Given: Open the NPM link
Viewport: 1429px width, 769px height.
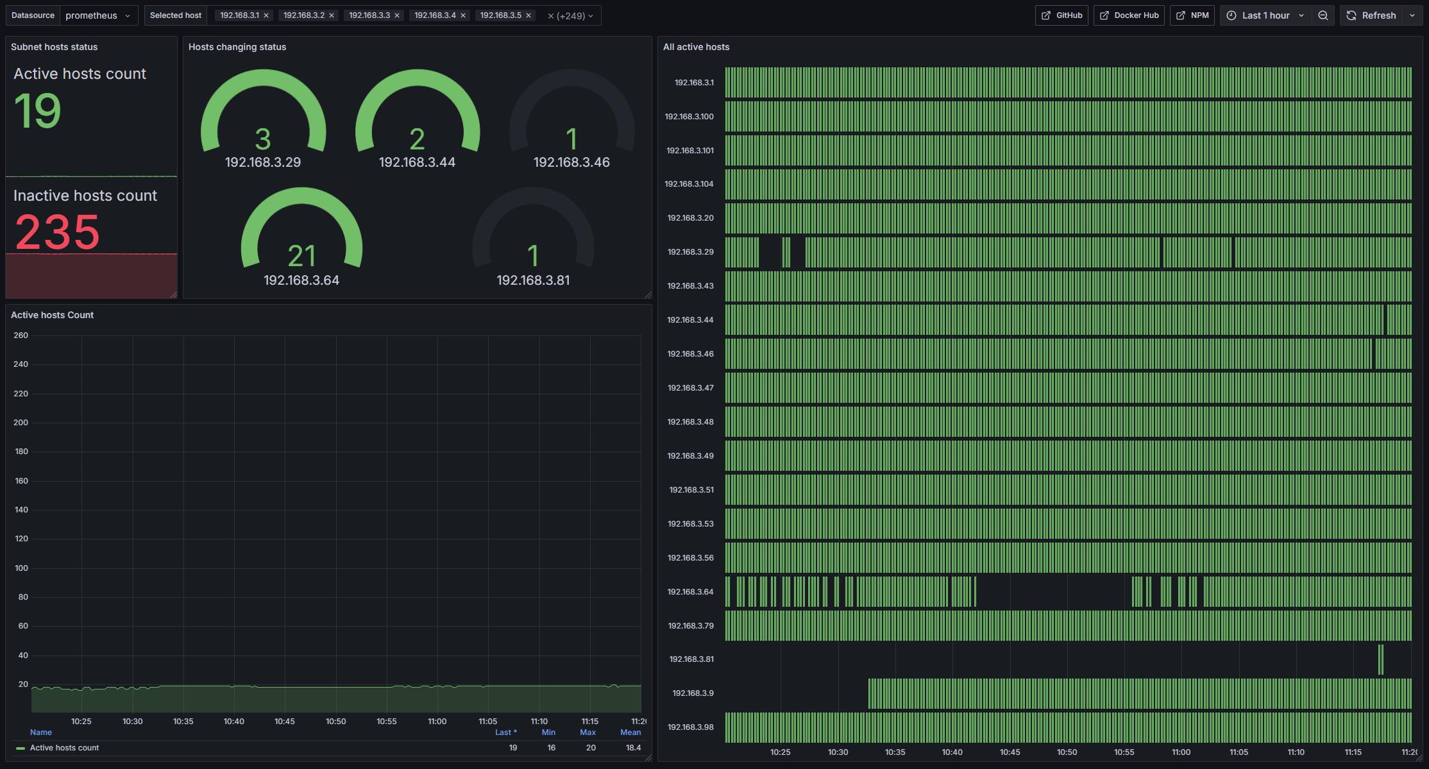Looking at the screenshot, I should (1192, 15).
